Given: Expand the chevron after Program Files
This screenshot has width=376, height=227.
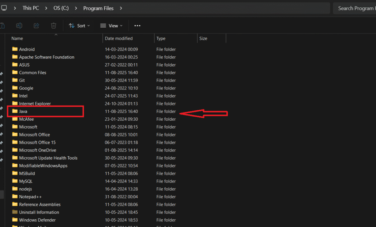Looking at the screenshot, I should (121, 8).
